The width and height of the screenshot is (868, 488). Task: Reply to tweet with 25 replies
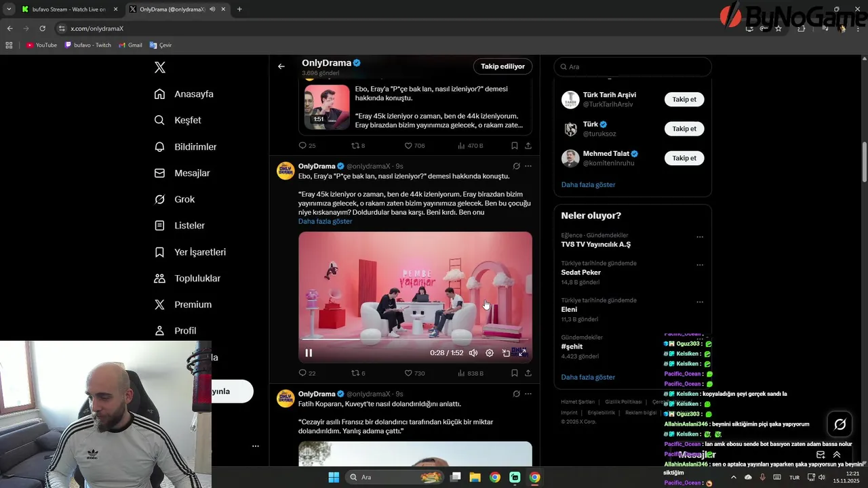pyautogui.click(x=307, y=145)
